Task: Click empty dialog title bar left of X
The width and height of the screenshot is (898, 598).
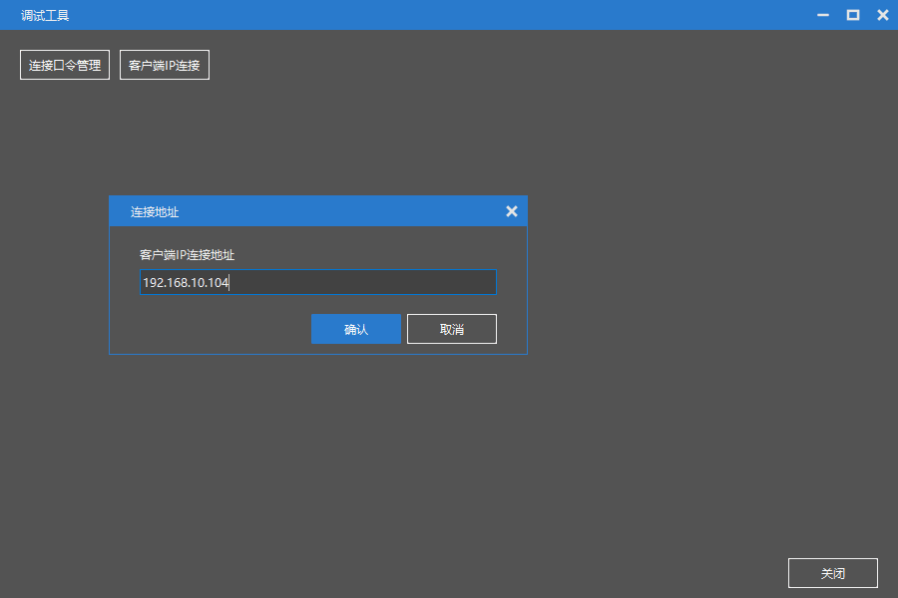Action: coord(349,211)
